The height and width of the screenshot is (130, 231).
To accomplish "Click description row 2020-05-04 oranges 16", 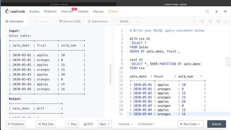I will point(47,89).
